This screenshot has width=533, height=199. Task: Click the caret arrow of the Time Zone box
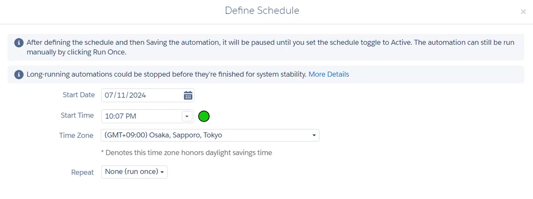[314, 135]
